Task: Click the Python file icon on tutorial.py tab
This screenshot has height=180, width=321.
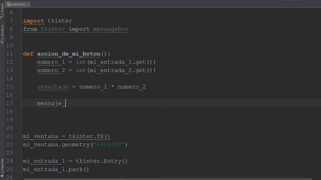Action: point(9,4)
